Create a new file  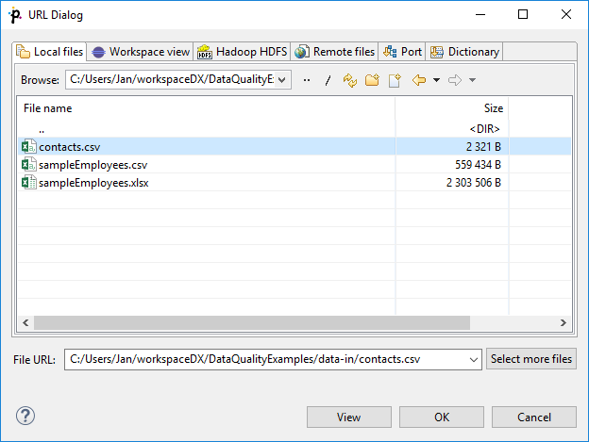click(395, 80)
